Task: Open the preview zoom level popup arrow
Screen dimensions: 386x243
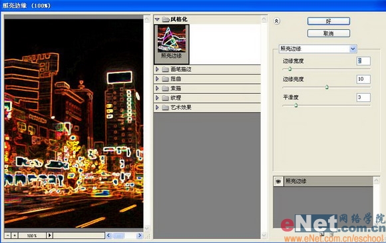Action: point(49,236)
